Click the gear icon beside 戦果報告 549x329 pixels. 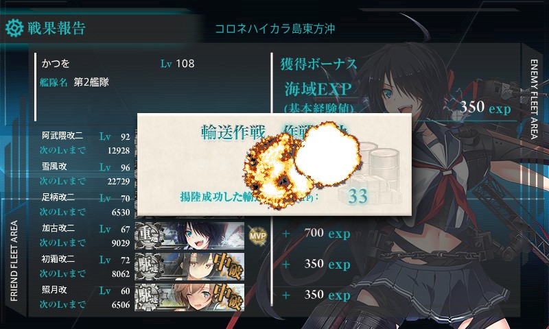point(14,28)
